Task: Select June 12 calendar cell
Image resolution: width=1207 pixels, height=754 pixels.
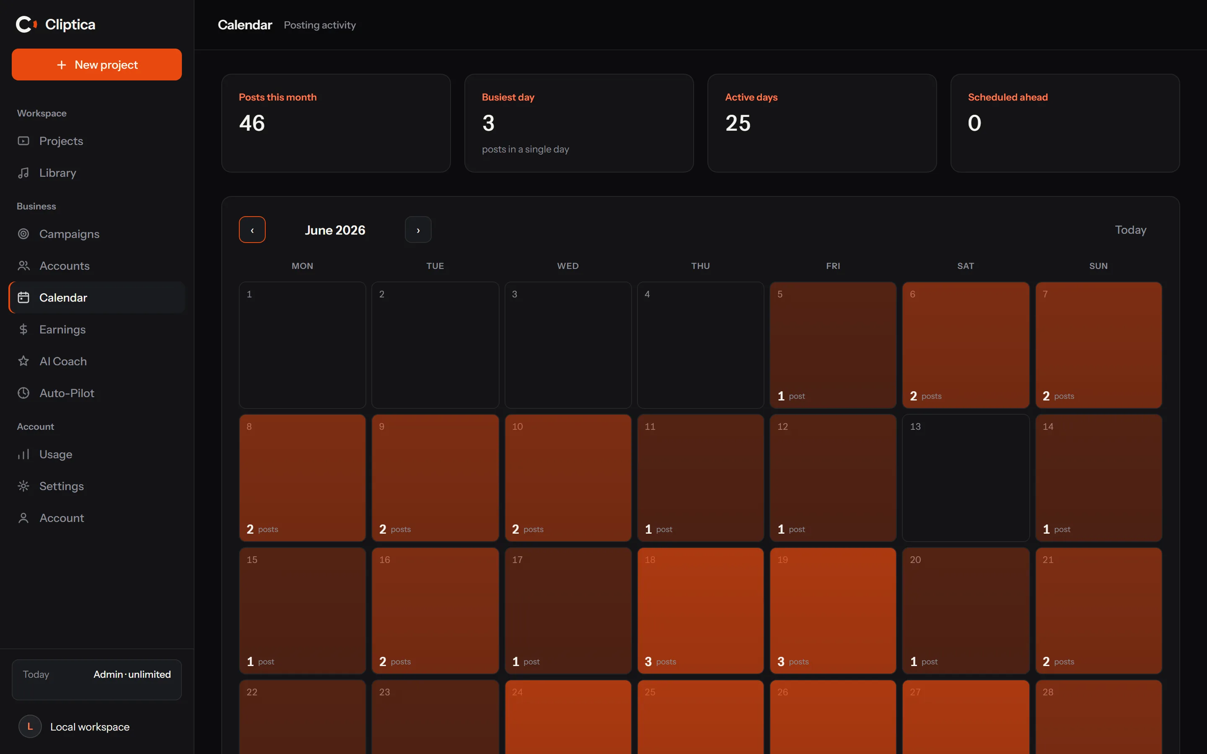Action: 833,478
